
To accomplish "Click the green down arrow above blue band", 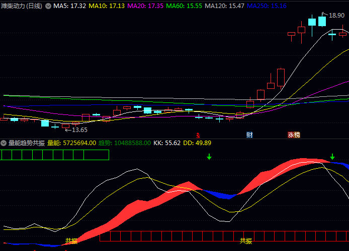I will [x=209, y=157].
